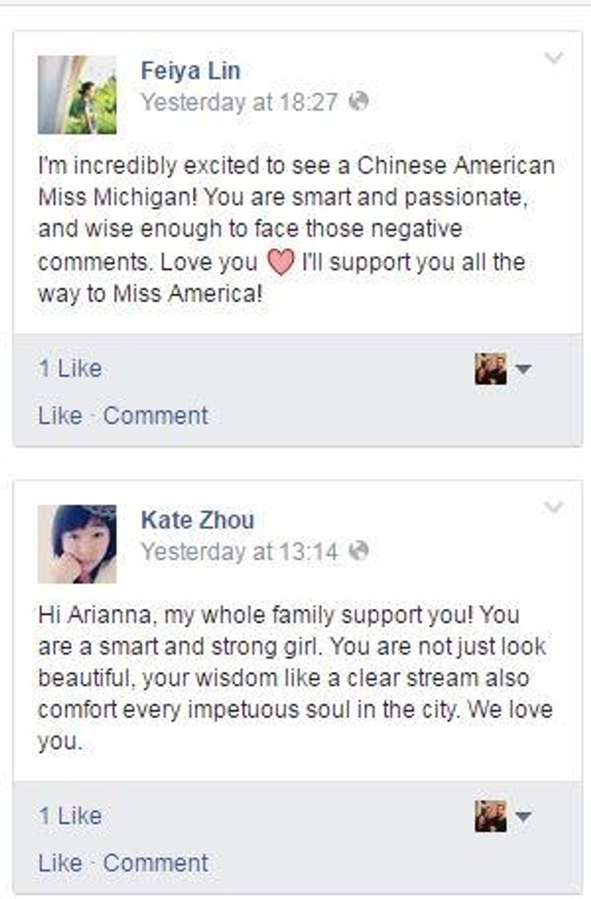Click globe privacy icon on Feiya's post
Image resolution: width=591 pixels, height=899 pixels.
pyautogui.click(x=359, y=101)
